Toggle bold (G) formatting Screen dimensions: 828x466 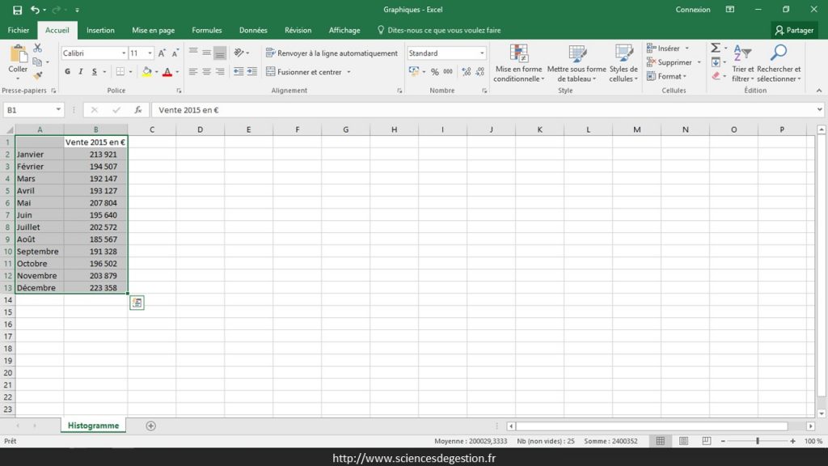(x=67, y=72)
